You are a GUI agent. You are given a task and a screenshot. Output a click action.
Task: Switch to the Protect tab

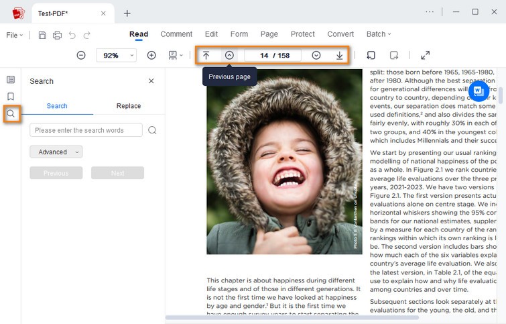coord(303,34)
